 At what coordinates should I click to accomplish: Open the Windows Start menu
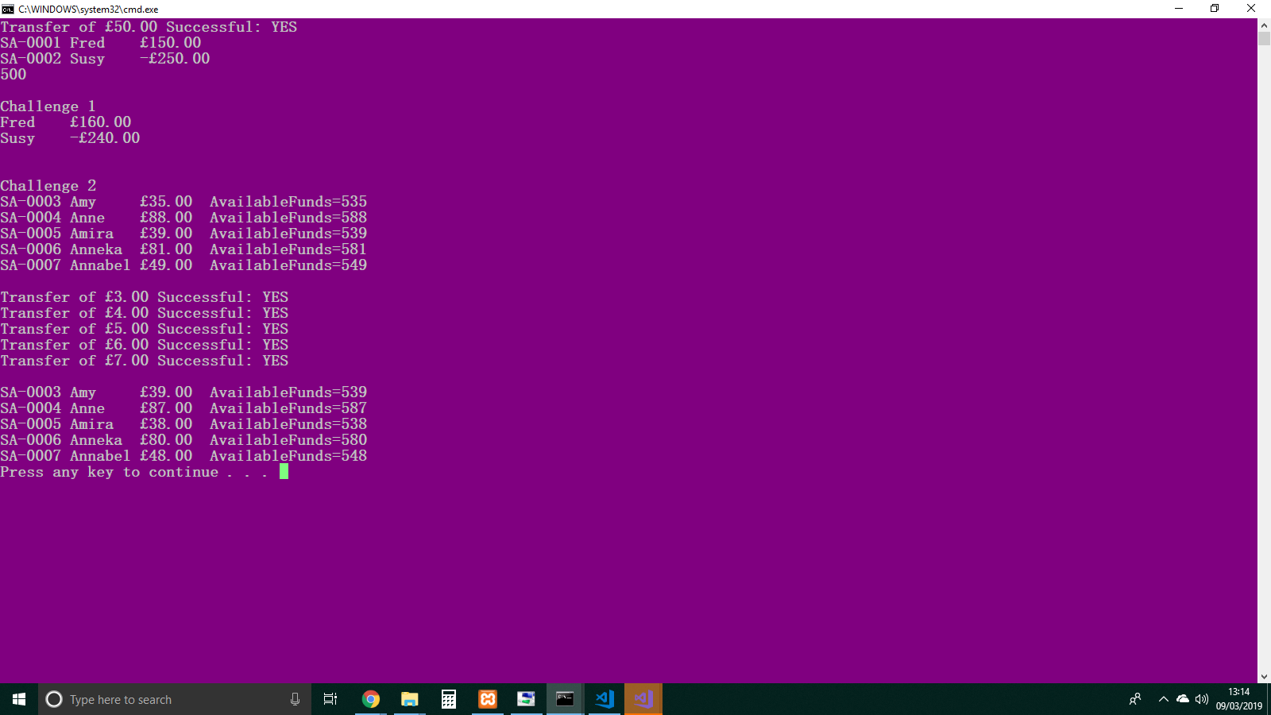click(19, 699)
